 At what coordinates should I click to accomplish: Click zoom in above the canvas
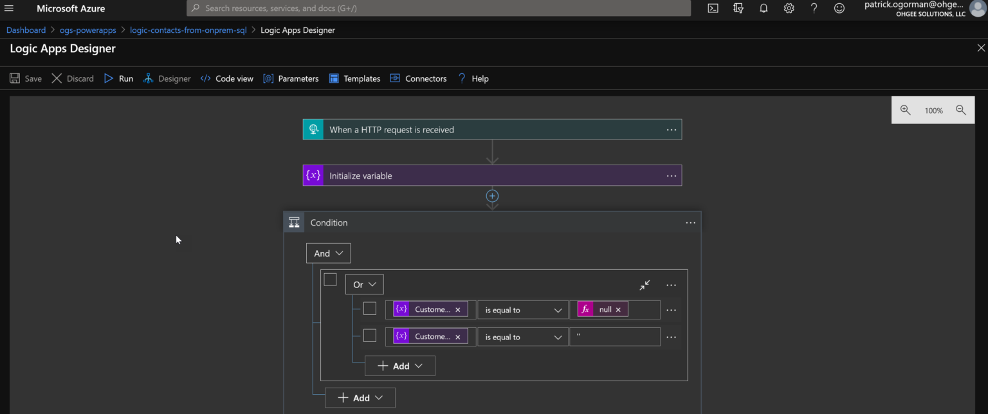coord(906,110)
